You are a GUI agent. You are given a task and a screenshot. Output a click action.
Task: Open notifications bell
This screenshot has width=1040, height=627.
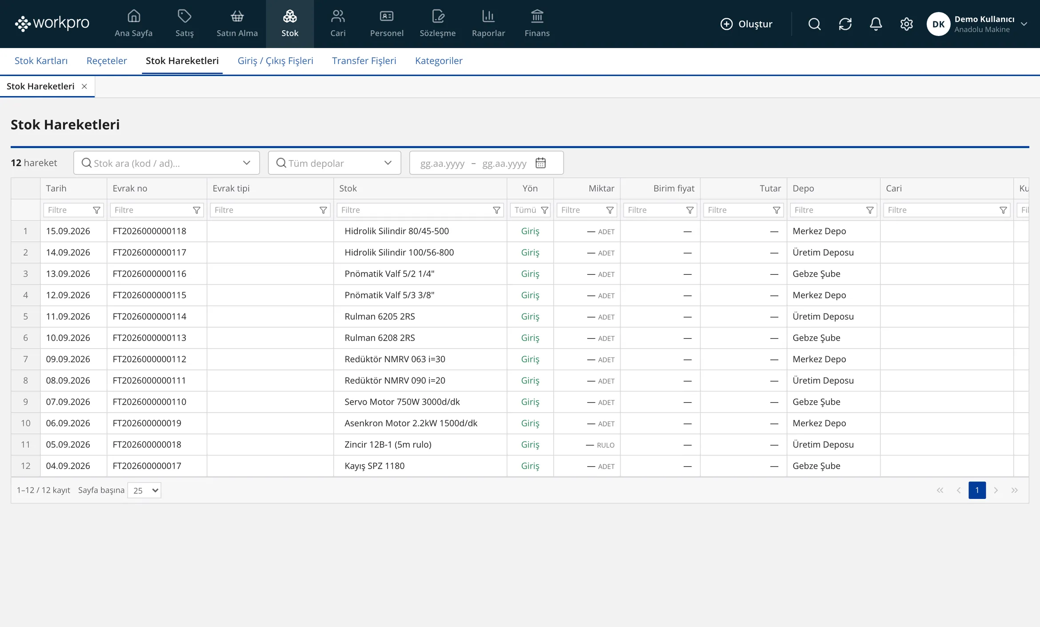[x=876, y=24]
